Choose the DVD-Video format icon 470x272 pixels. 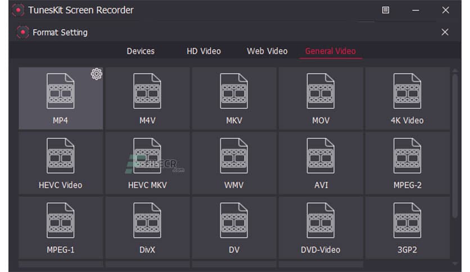tap(320, 220)
